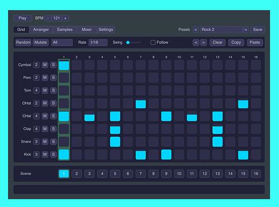Mute the Cymbal track
The height and width of the screenshot is (207, 279).
point(45,65)
